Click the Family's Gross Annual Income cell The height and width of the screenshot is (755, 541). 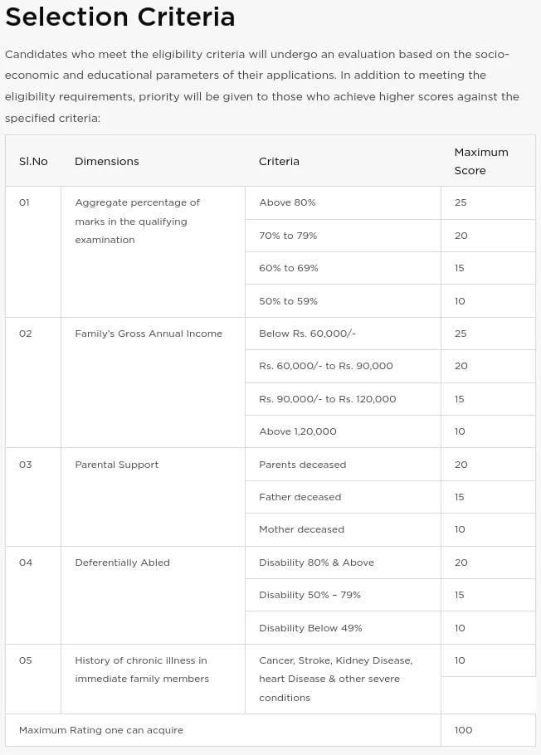149,334
